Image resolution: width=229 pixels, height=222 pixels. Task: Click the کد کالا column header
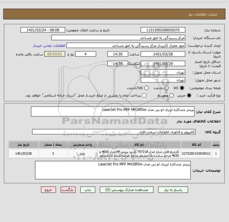click(x=196, y=145)
